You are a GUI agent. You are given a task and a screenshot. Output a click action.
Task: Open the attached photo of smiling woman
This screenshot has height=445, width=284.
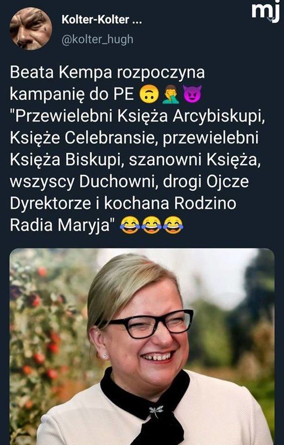(x=142, y=346)
